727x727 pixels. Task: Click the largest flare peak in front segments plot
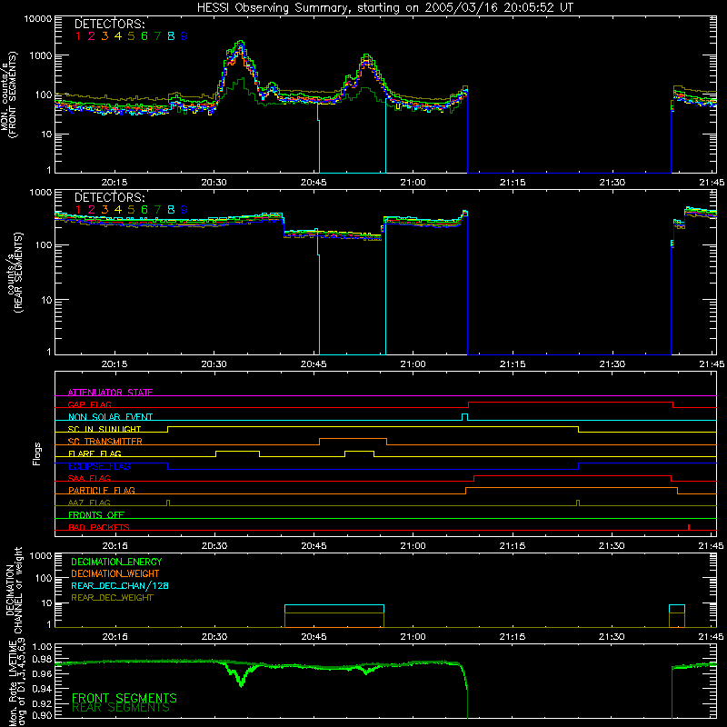click(x=240, y=43)
